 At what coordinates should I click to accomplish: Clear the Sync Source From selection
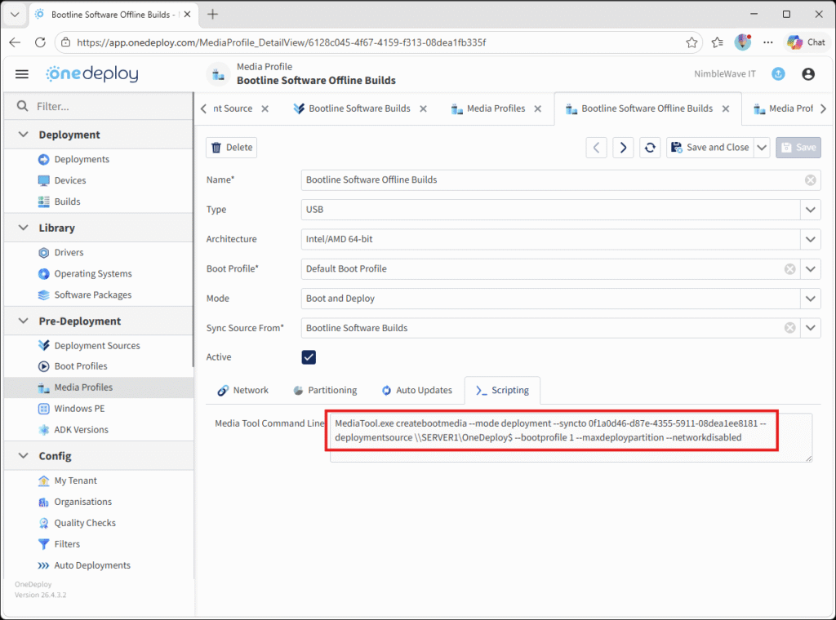[790, 328]
